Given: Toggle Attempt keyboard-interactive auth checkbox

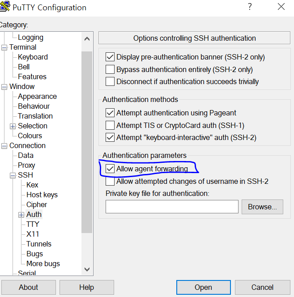Looking at the screenshot, I should (x=110, y=137).
